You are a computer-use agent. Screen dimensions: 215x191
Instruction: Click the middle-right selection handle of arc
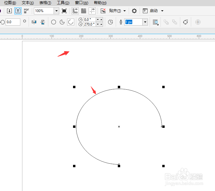tap(163, 127)
